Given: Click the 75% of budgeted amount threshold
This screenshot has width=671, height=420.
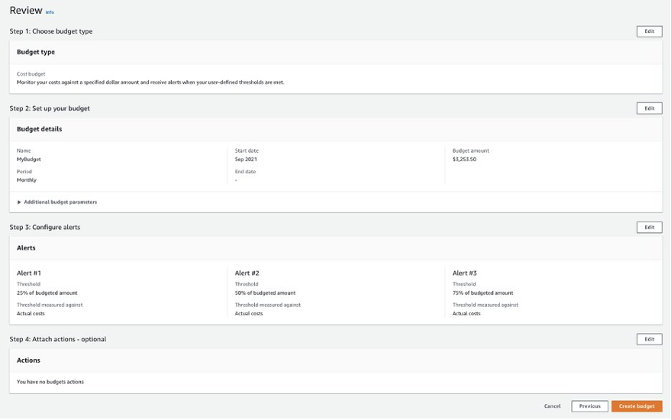Looking at the screenshot, I should tap(482, 293).
